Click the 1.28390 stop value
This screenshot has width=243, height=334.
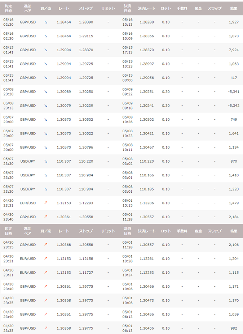(x=86, y=22)
